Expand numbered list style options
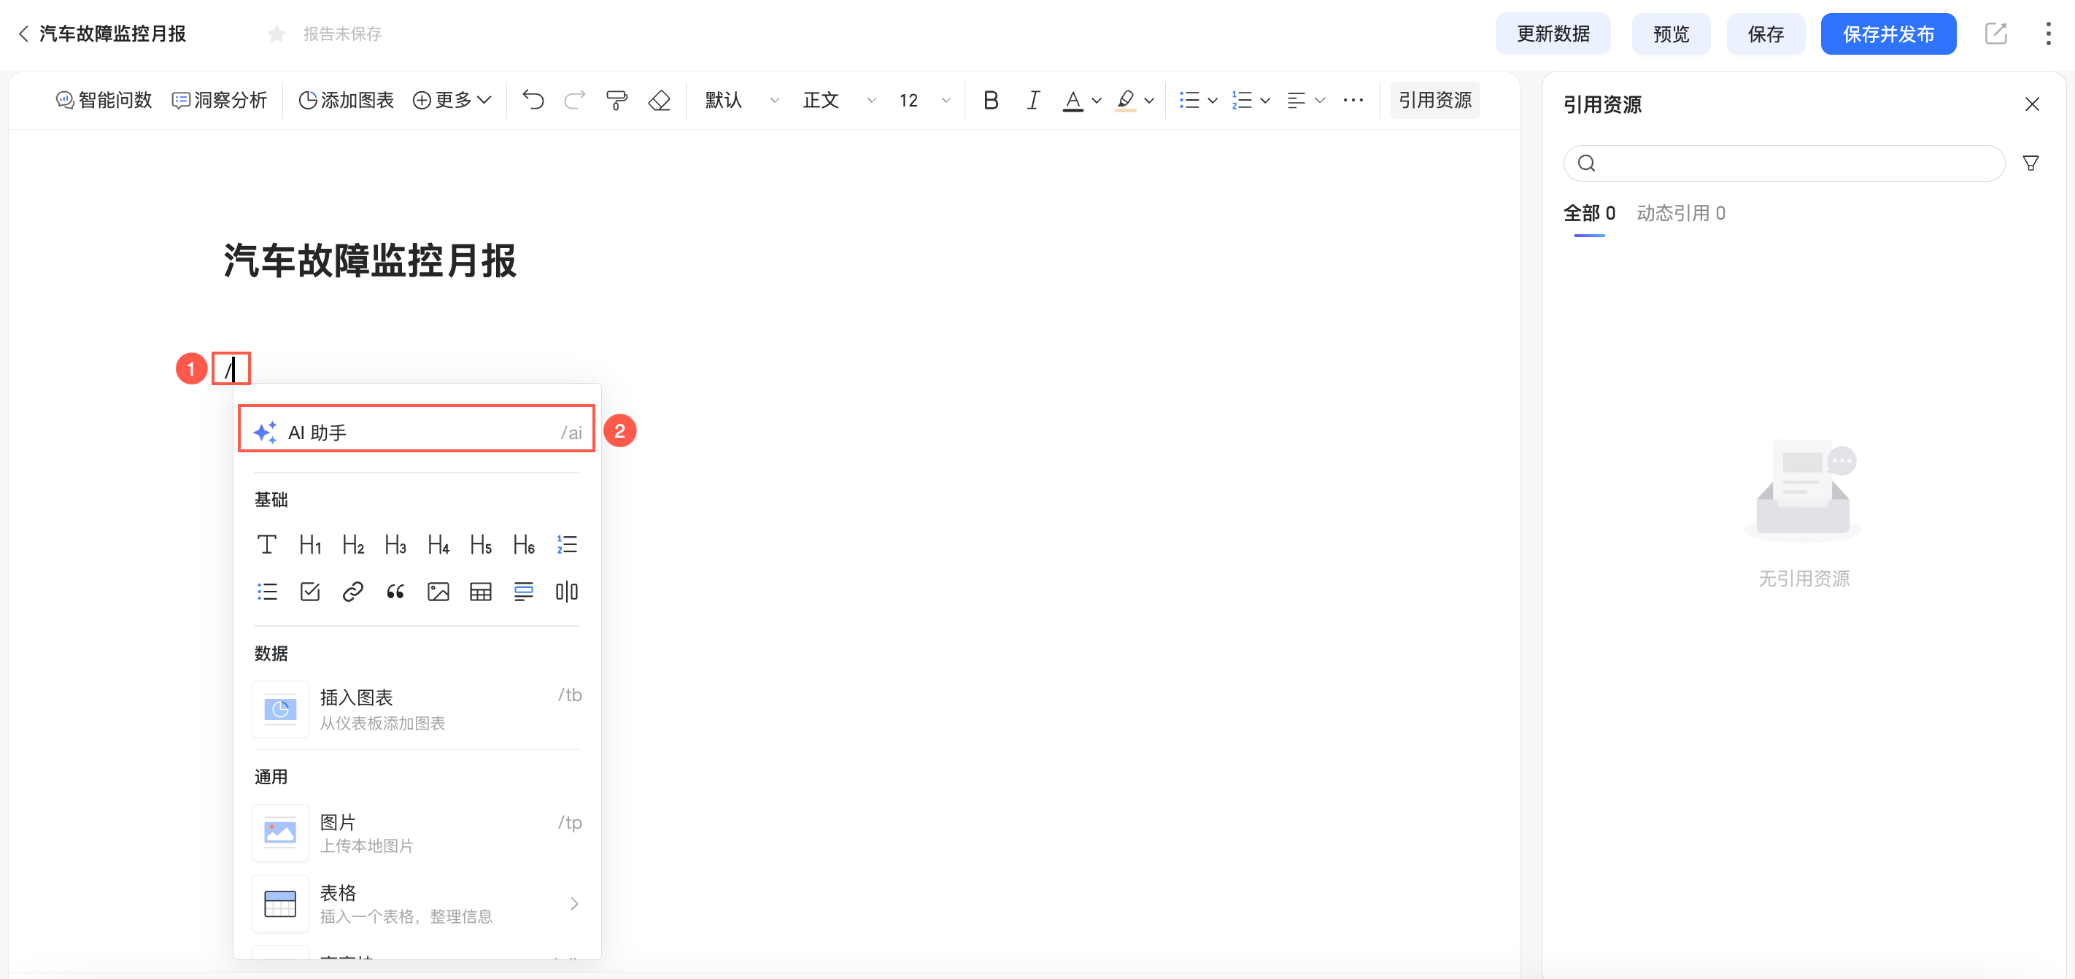 (x=1265, y=101)
